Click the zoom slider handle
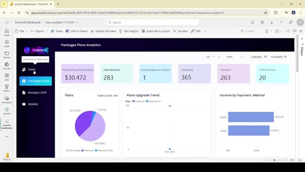305x172 pixels. tap(274, 160)
